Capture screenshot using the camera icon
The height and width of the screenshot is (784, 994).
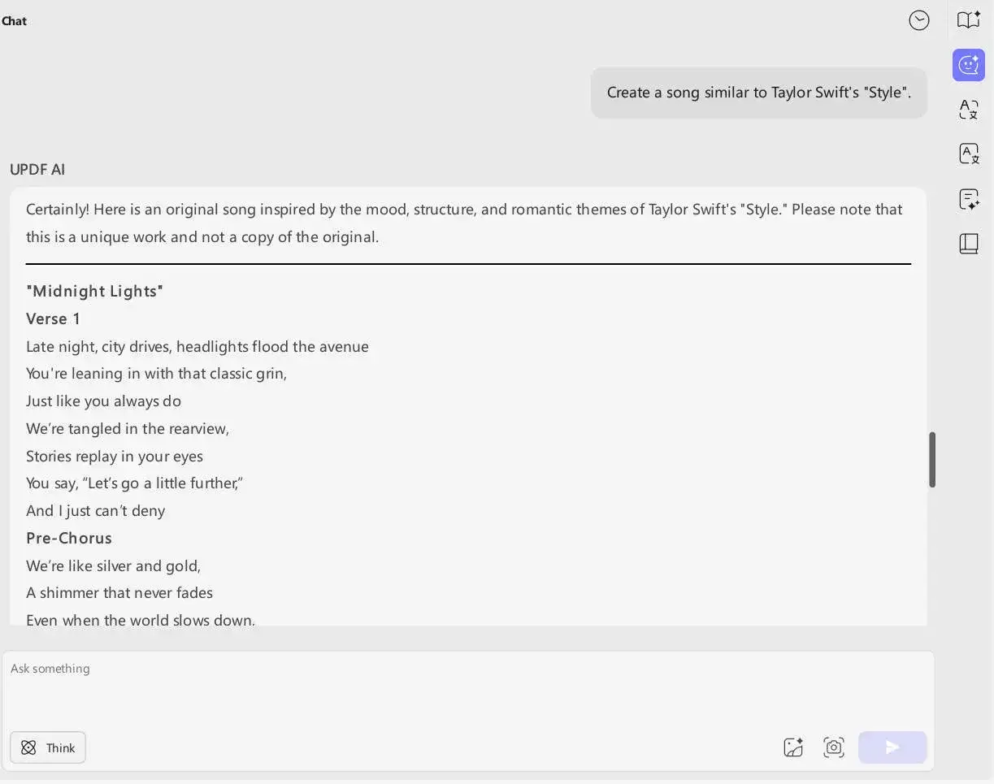[x=833, y=747]
